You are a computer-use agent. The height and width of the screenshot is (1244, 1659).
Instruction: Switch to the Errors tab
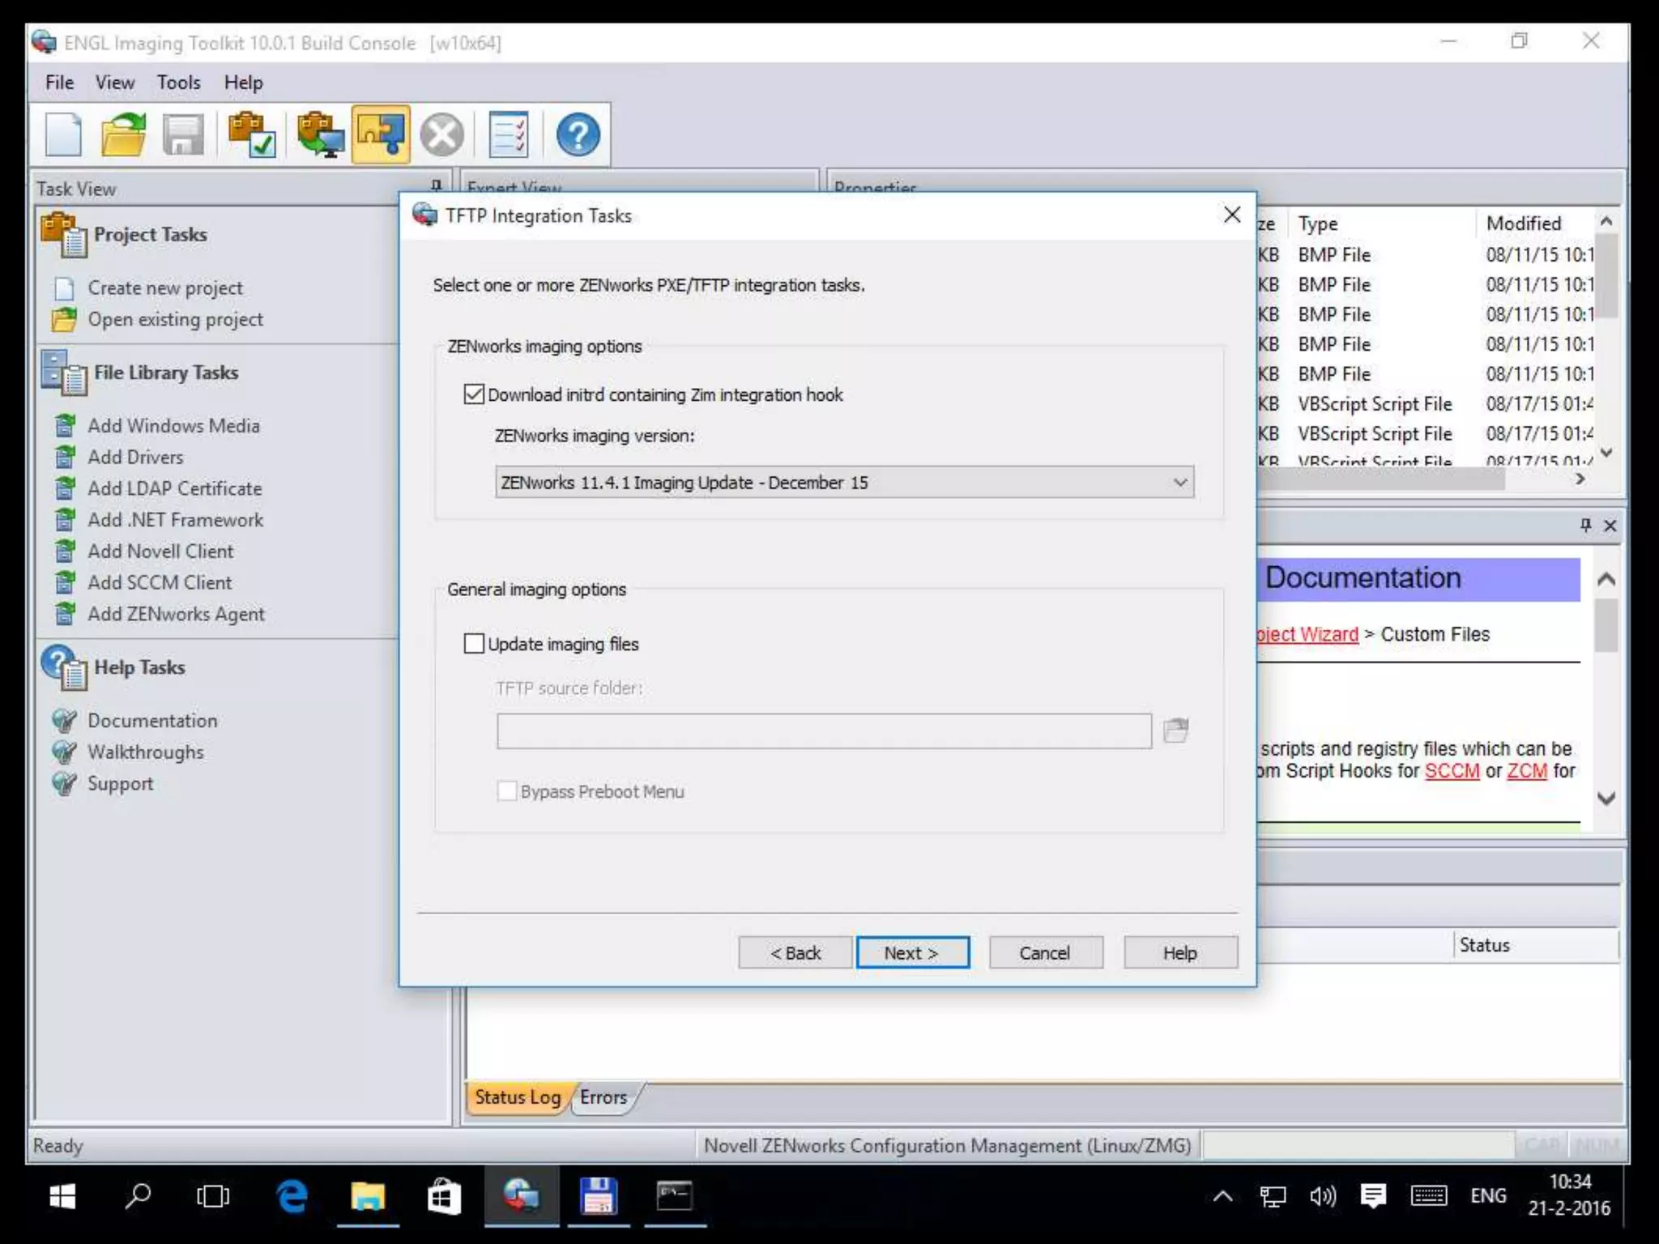[x=603, y=1098]
